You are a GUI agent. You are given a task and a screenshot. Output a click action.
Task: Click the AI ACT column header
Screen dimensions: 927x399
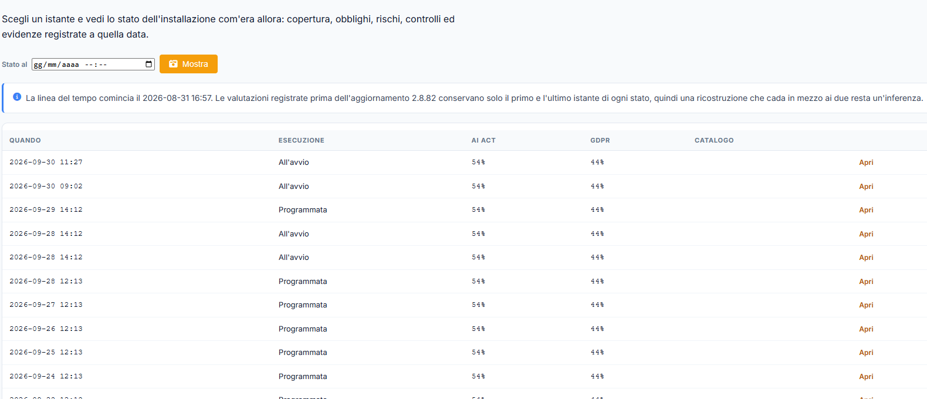coord(483,140)
